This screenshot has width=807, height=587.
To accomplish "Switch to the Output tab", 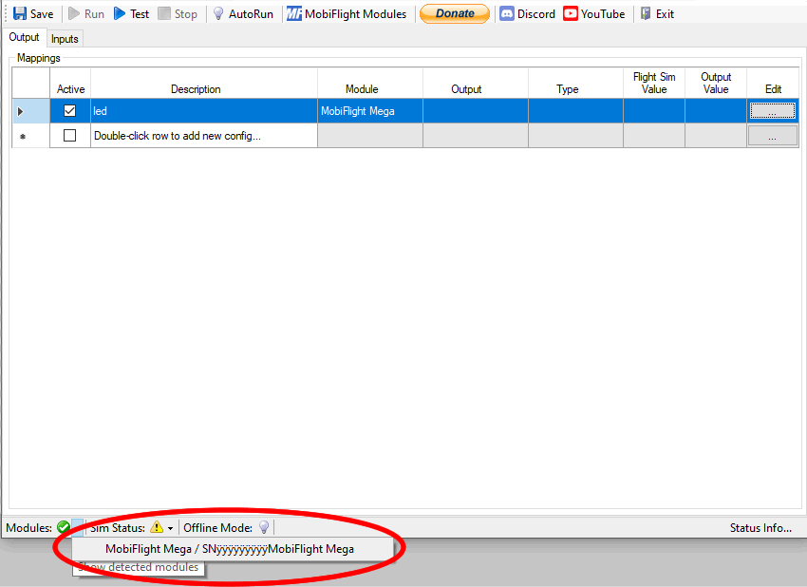I will [x=24, y=37].
